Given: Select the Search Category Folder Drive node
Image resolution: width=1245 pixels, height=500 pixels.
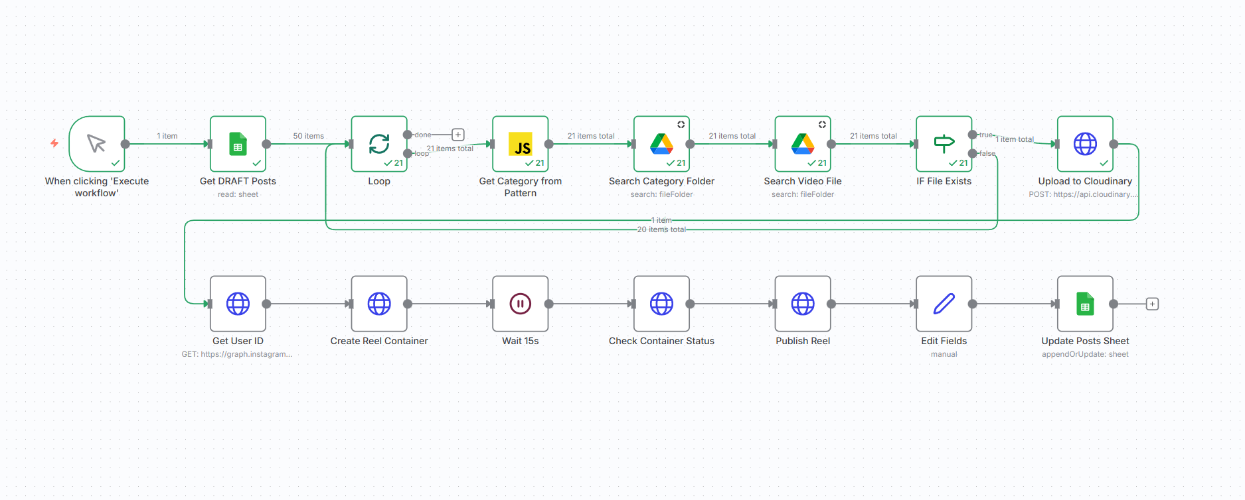Looking at the screenshot, I should 661,144.
